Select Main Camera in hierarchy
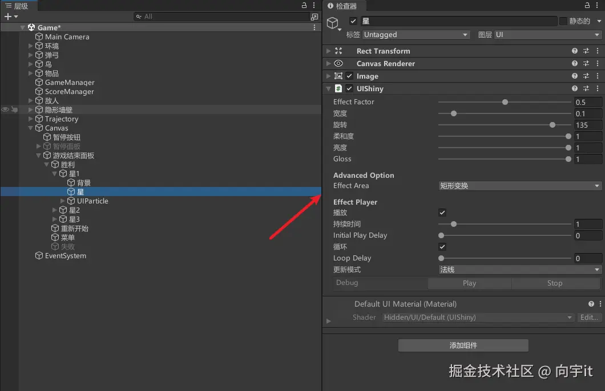 pos(67,37)
